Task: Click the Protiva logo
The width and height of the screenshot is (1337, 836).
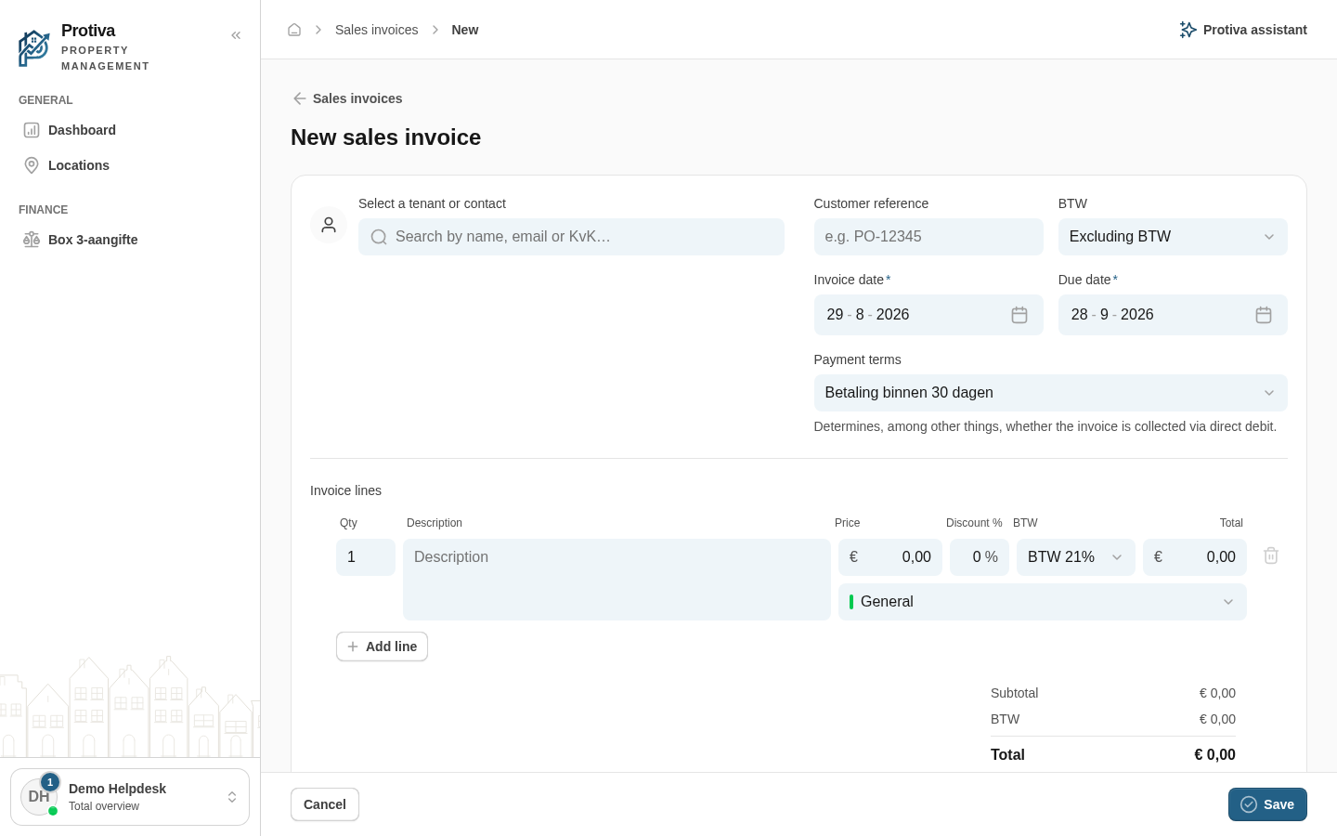Action: 34,48
